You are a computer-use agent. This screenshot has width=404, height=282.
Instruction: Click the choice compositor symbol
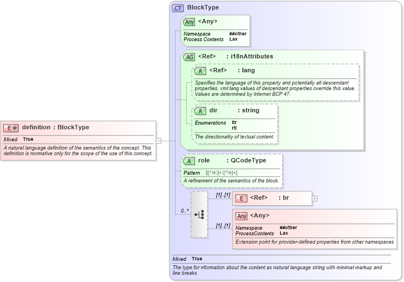[199, 214]
